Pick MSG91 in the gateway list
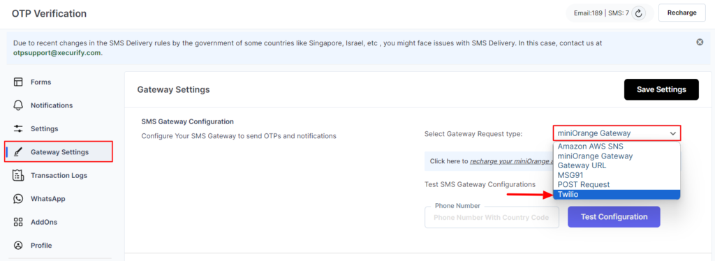Image resolution: width=715 pixels, height=261 pixels. tap(617, 175)
